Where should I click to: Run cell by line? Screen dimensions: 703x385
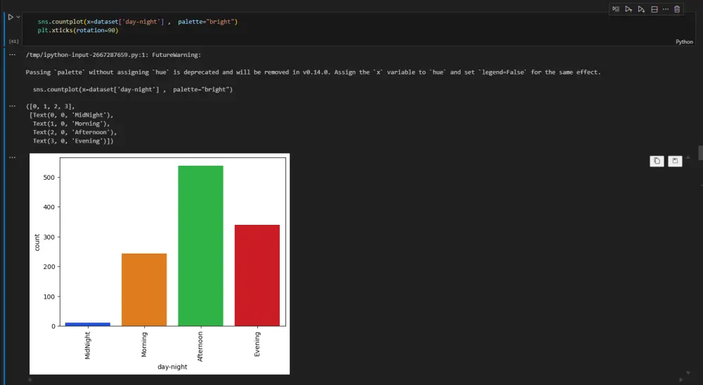tap(615, 9)
